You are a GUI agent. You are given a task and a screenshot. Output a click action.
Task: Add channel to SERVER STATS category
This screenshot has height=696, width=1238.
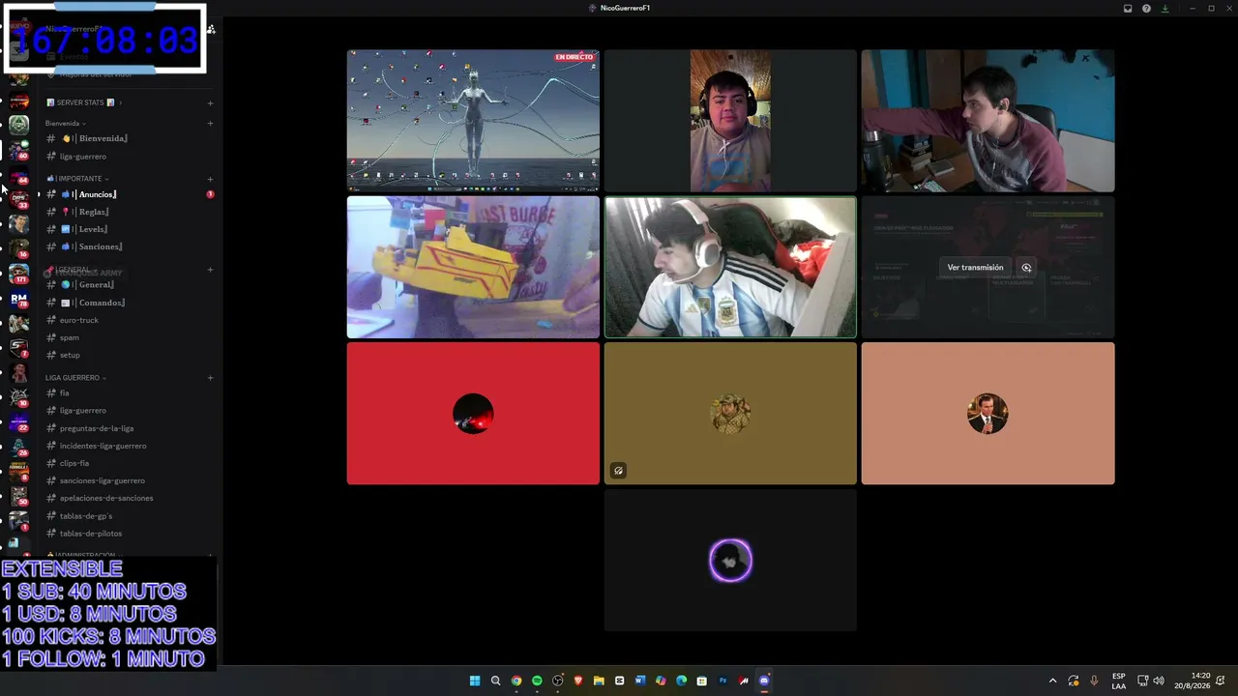point(210,102)
